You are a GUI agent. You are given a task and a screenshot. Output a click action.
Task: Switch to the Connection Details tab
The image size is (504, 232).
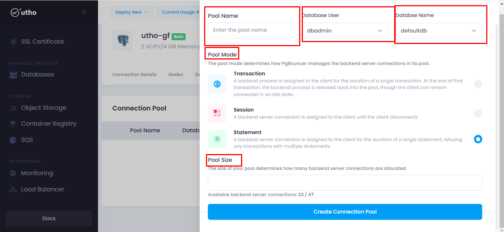tap(134, 75)
